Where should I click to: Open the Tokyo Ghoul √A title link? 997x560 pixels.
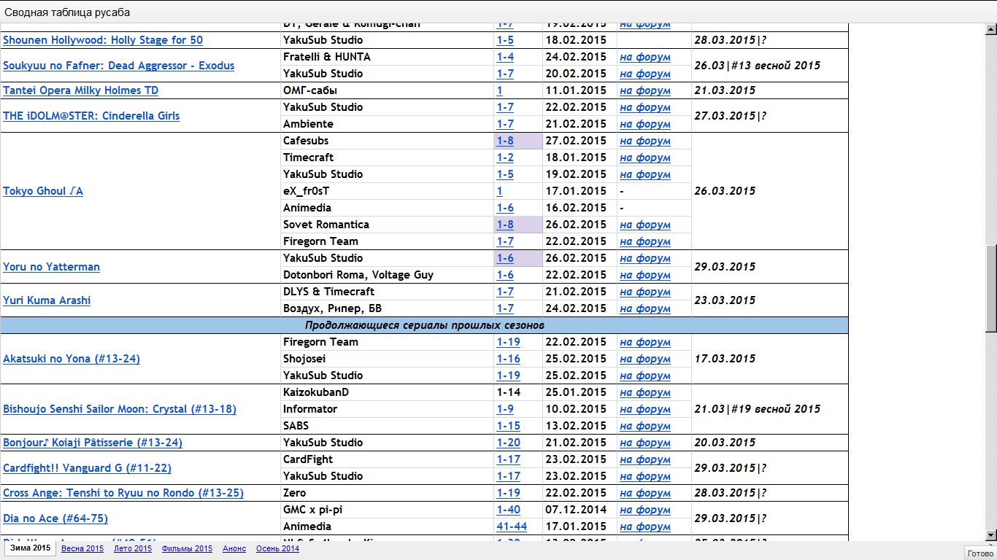tap(43, 191)
